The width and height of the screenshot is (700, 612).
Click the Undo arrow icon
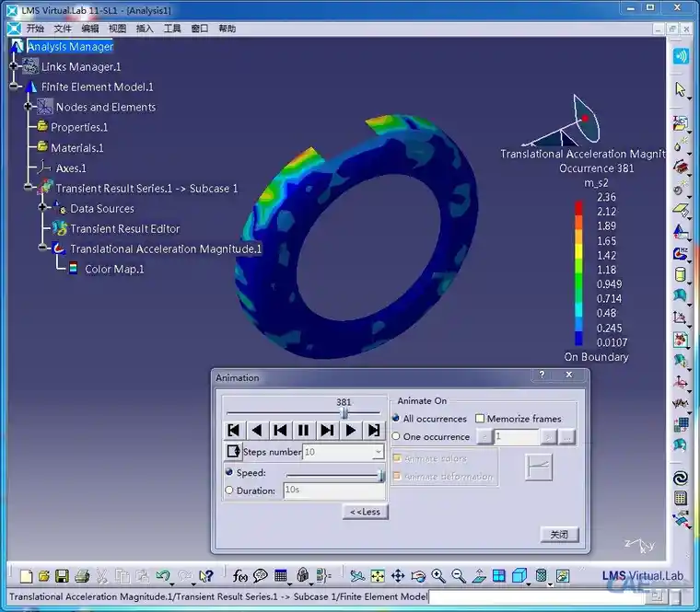(162, 576)
